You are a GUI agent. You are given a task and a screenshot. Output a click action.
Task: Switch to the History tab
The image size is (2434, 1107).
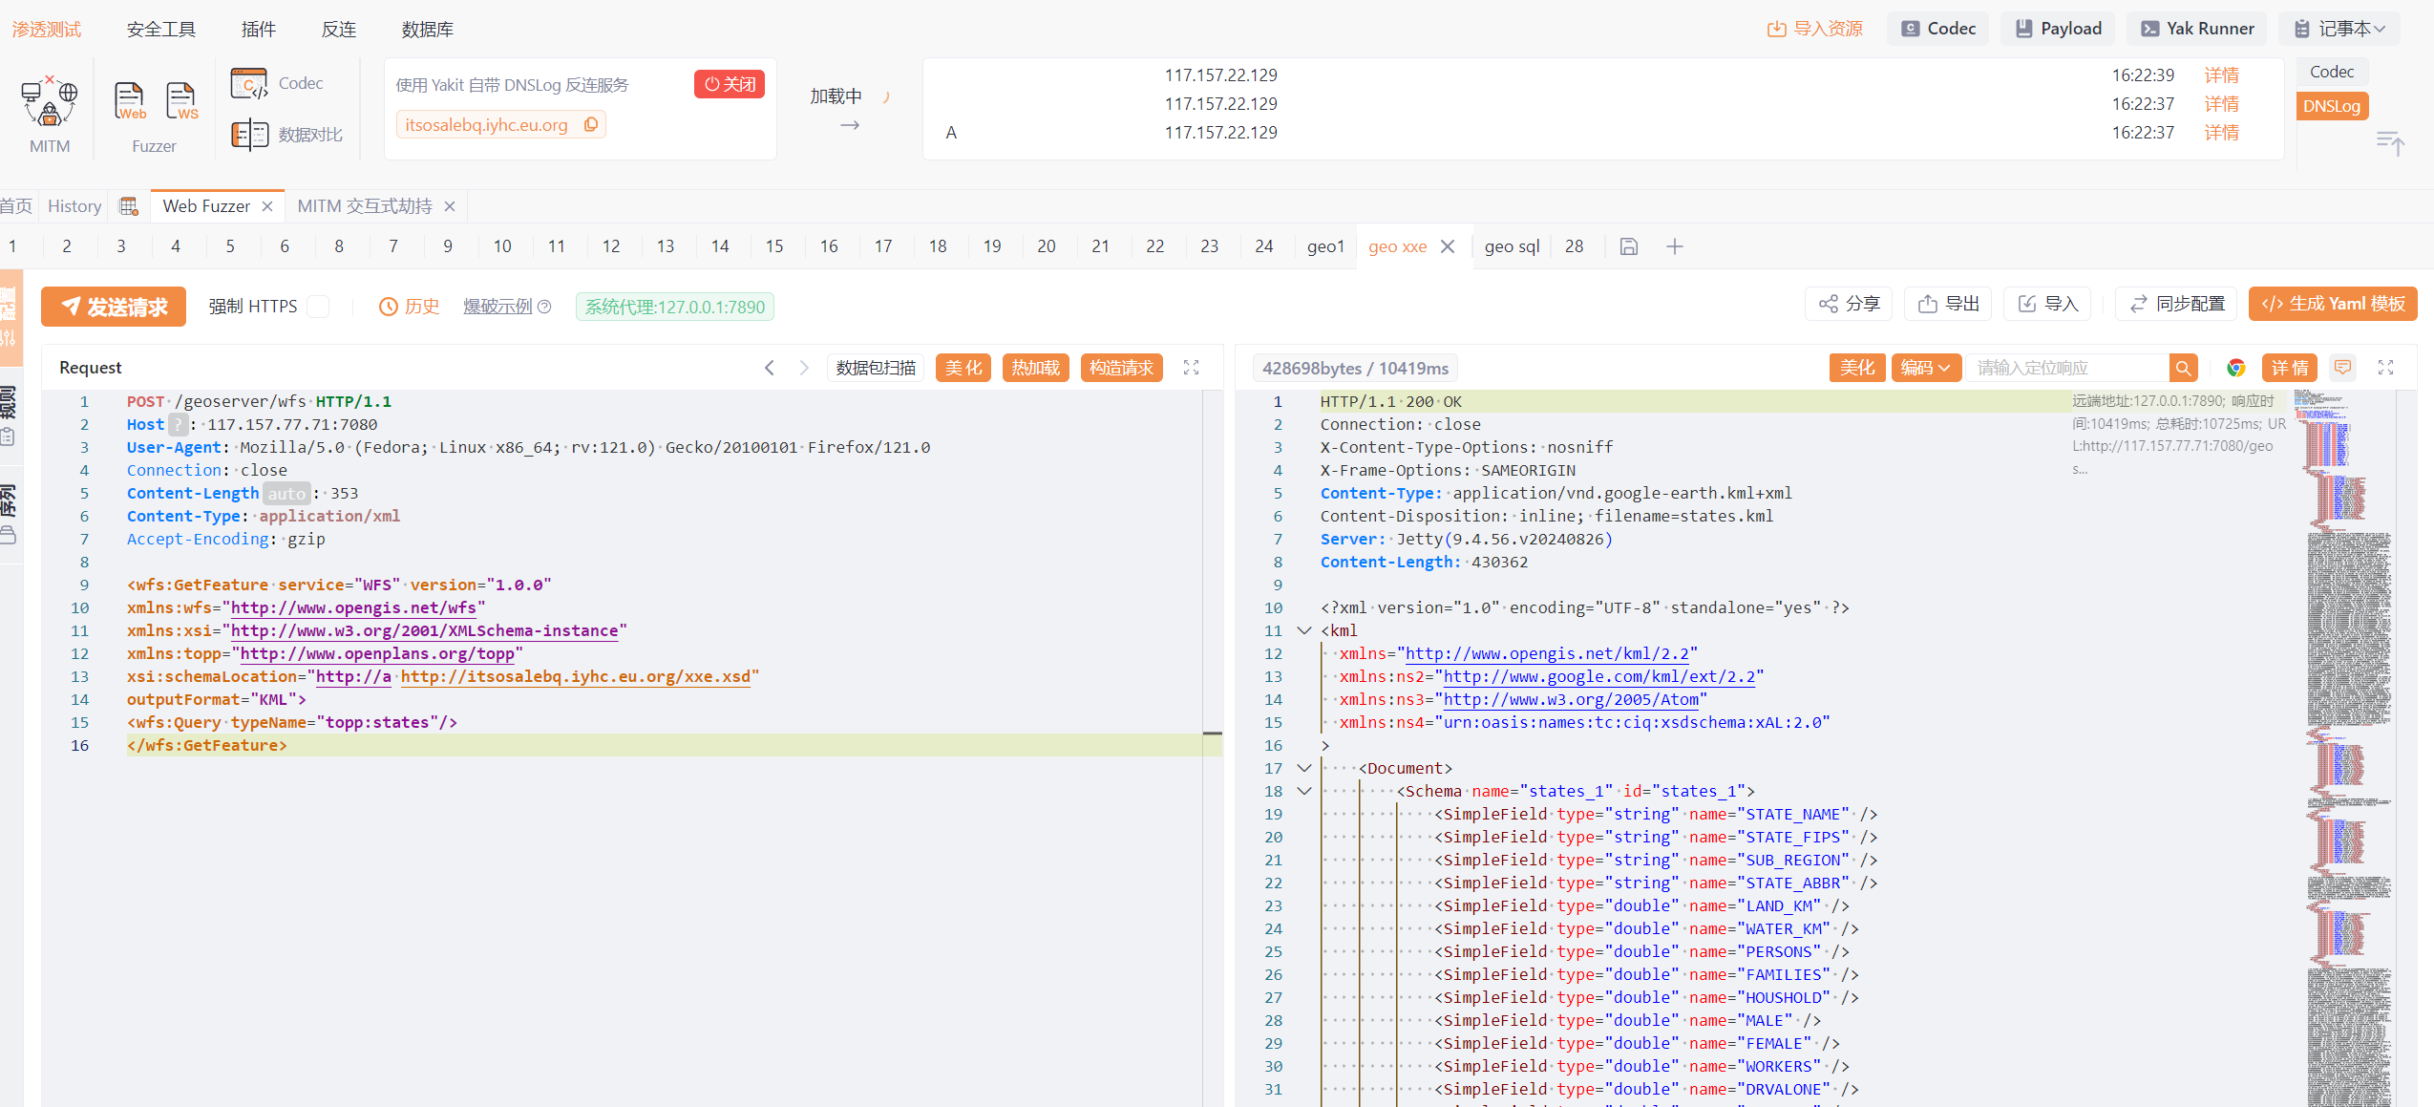point(74,206)
